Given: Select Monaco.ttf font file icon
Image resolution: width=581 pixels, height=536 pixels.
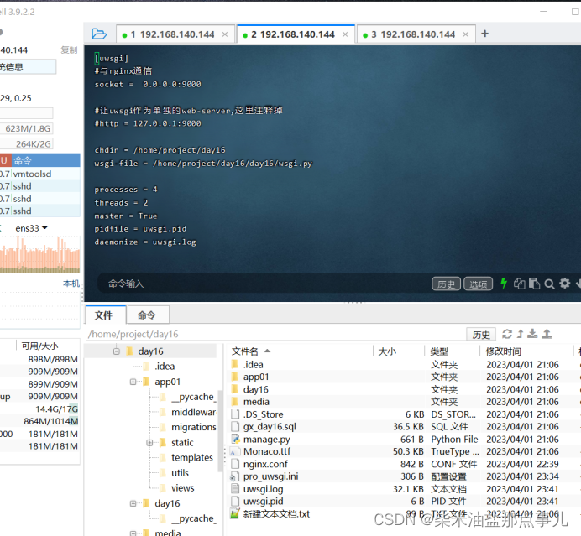Looking at the screenshot, I should (x=235, y=451).
